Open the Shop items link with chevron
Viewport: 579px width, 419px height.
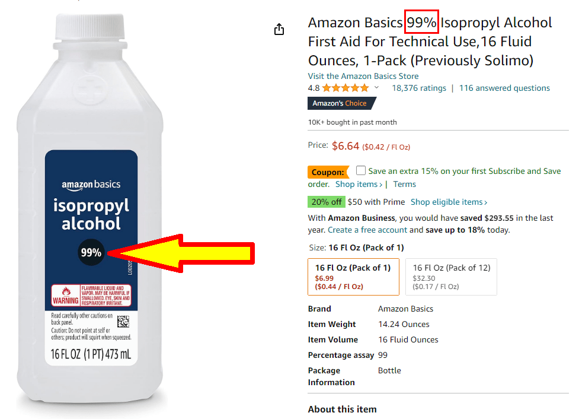pos(359,184)
